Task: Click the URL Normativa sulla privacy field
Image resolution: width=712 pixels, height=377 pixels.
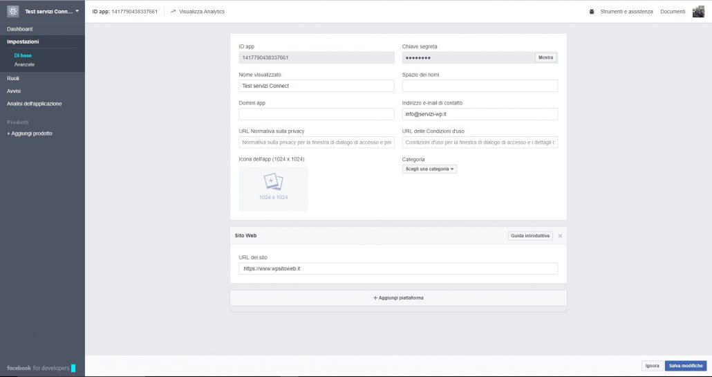Action: coord(317,142)
